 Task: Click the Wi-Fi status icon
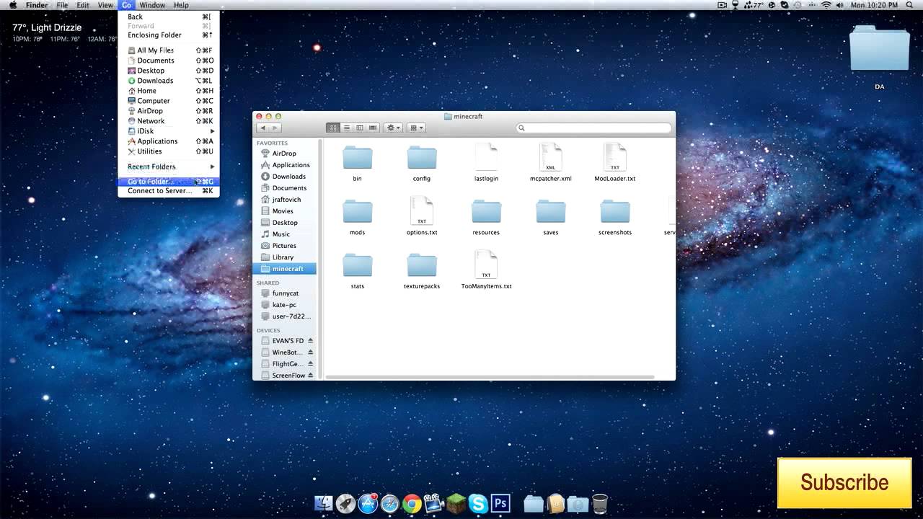[826, 5]
